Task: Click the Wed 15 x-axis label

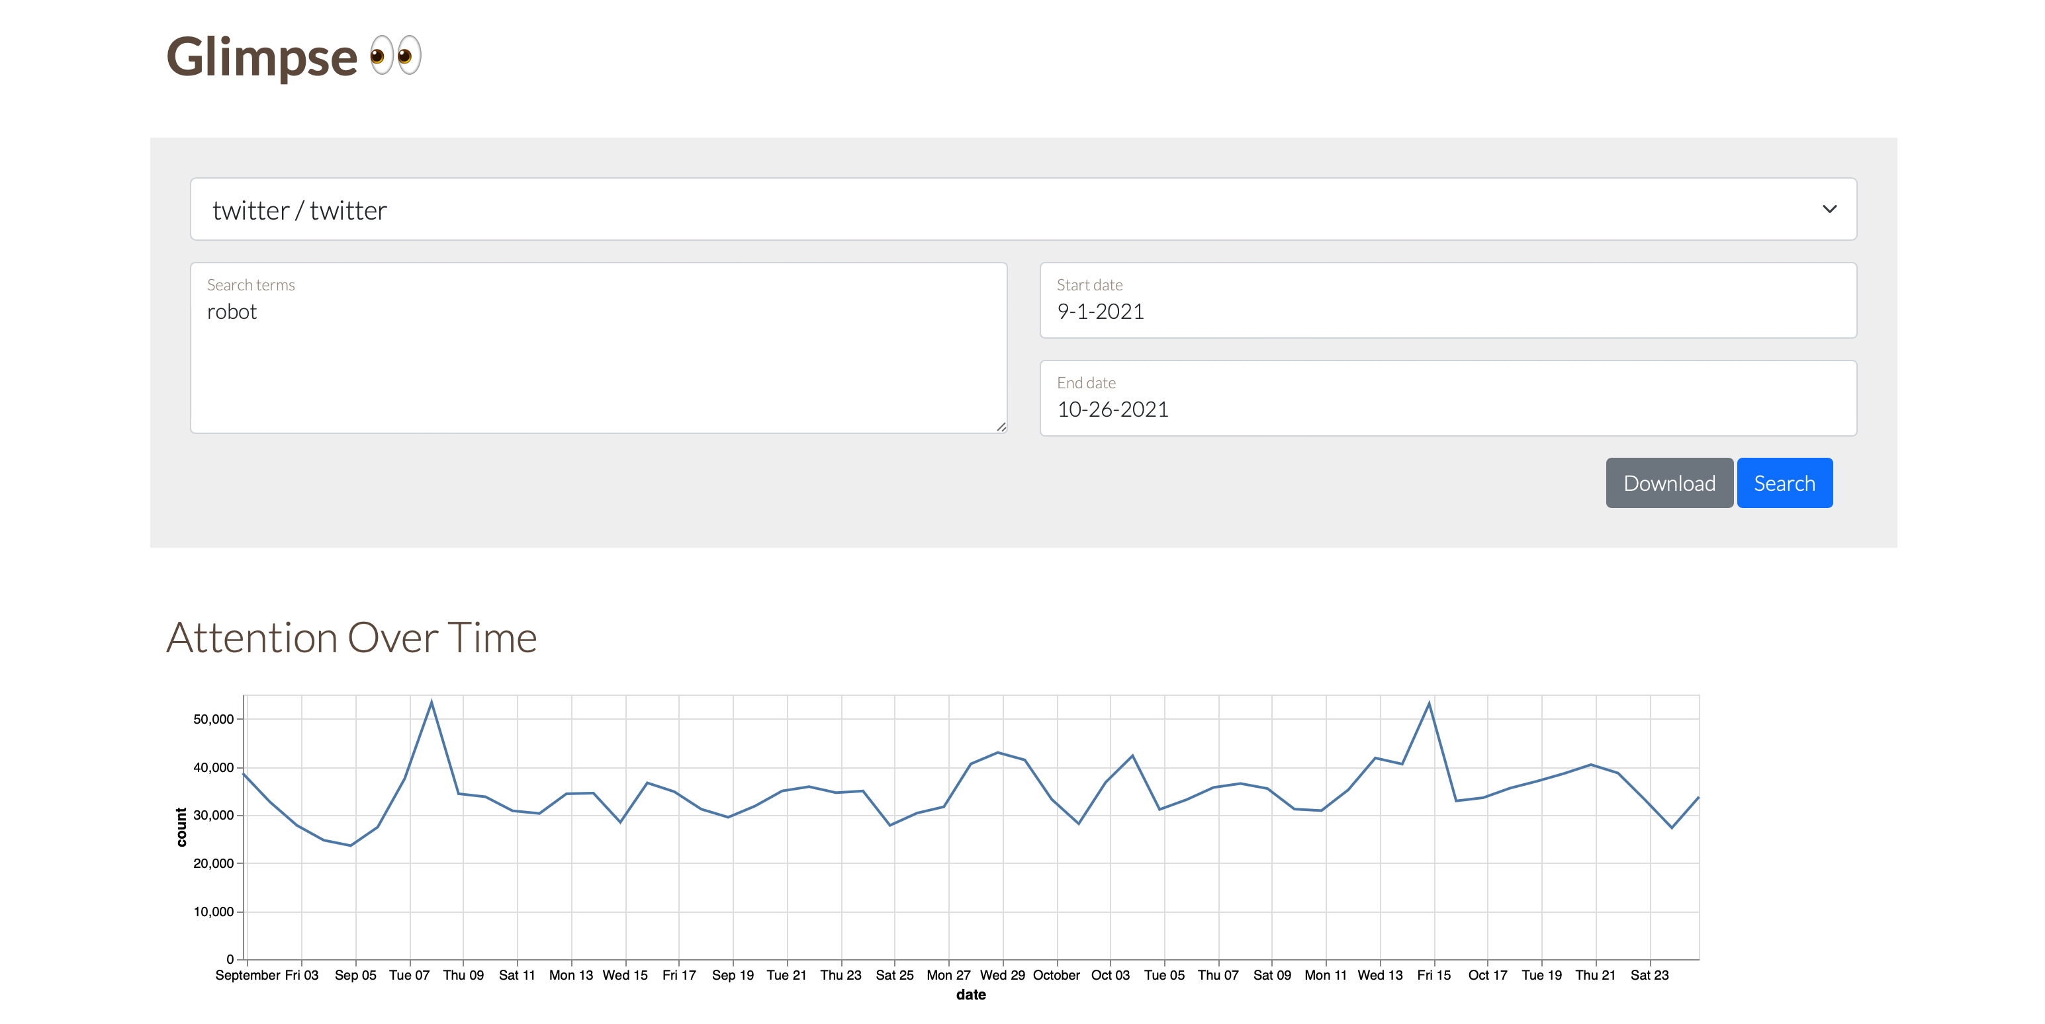Action: (x=625, y=975)
